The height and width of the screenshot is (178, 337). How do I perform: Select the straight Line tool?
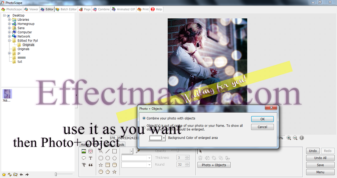click(x=108, y=151)
